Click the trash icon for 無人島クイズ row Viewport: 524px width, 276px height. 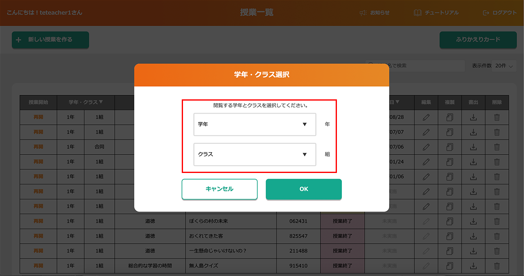pyautogui.click(x=497, y=266)
